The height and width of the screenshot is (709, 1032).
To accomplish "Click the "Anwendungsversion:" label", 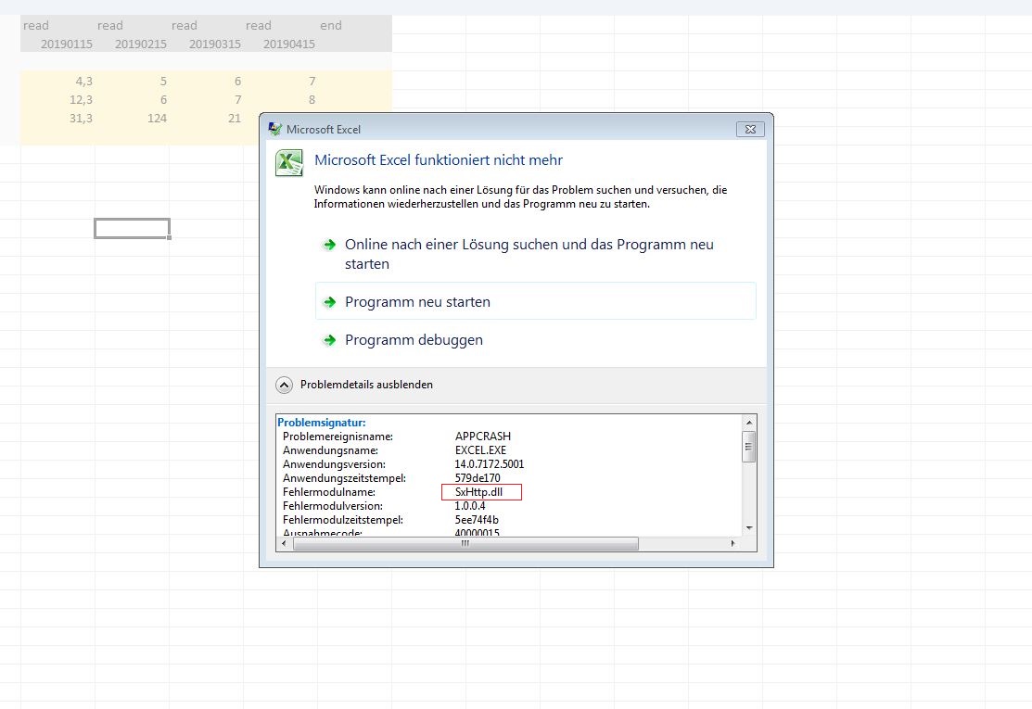I will tap(334, 464).
